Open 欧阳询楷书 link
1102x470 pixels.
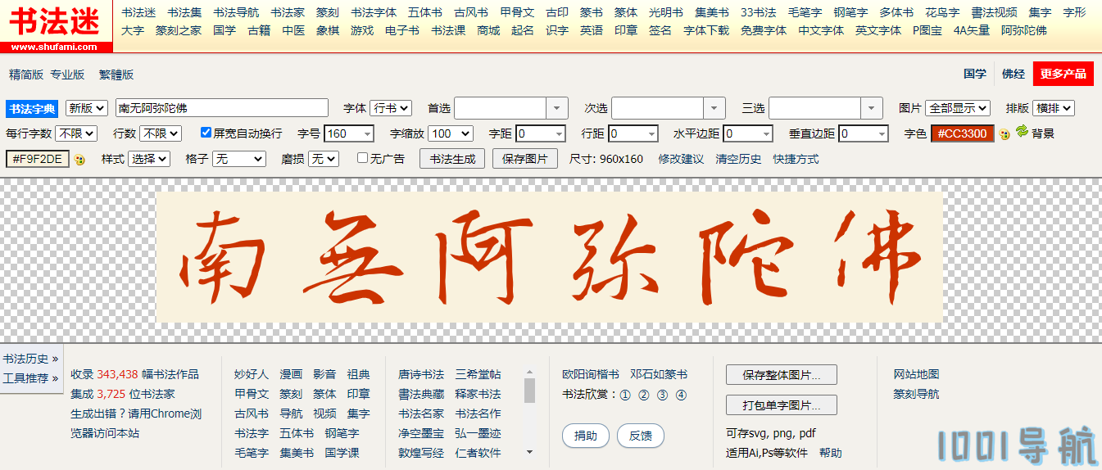[591, 374]
